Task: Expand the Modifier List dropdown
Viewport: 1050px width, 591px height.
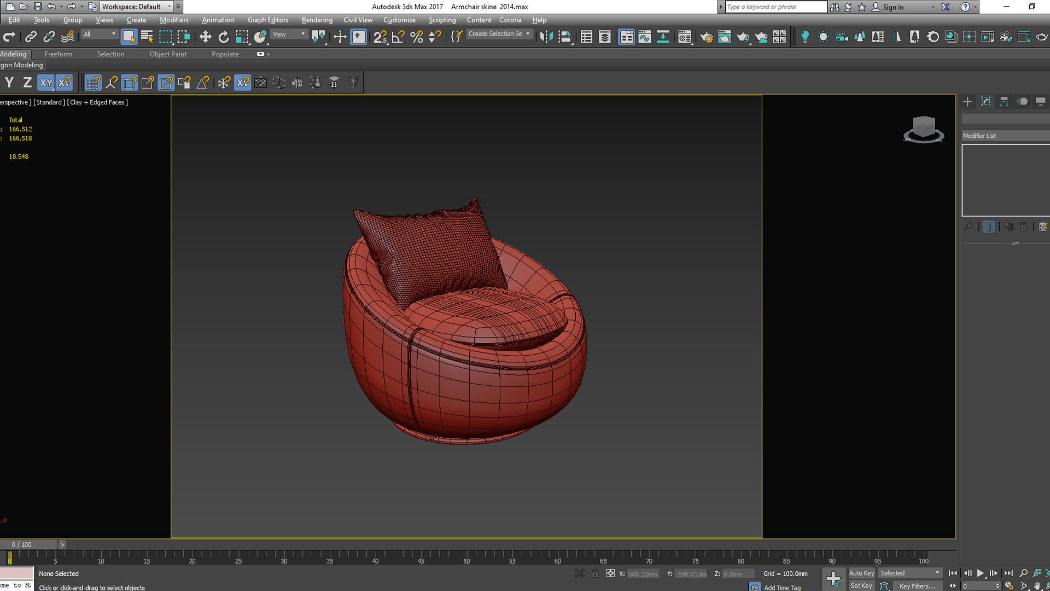Action: (x=1005, y=136)
